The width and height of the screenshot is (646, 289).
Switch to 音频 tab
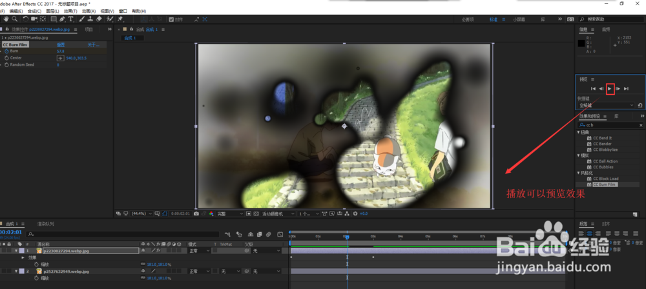(x=606, y=29)
